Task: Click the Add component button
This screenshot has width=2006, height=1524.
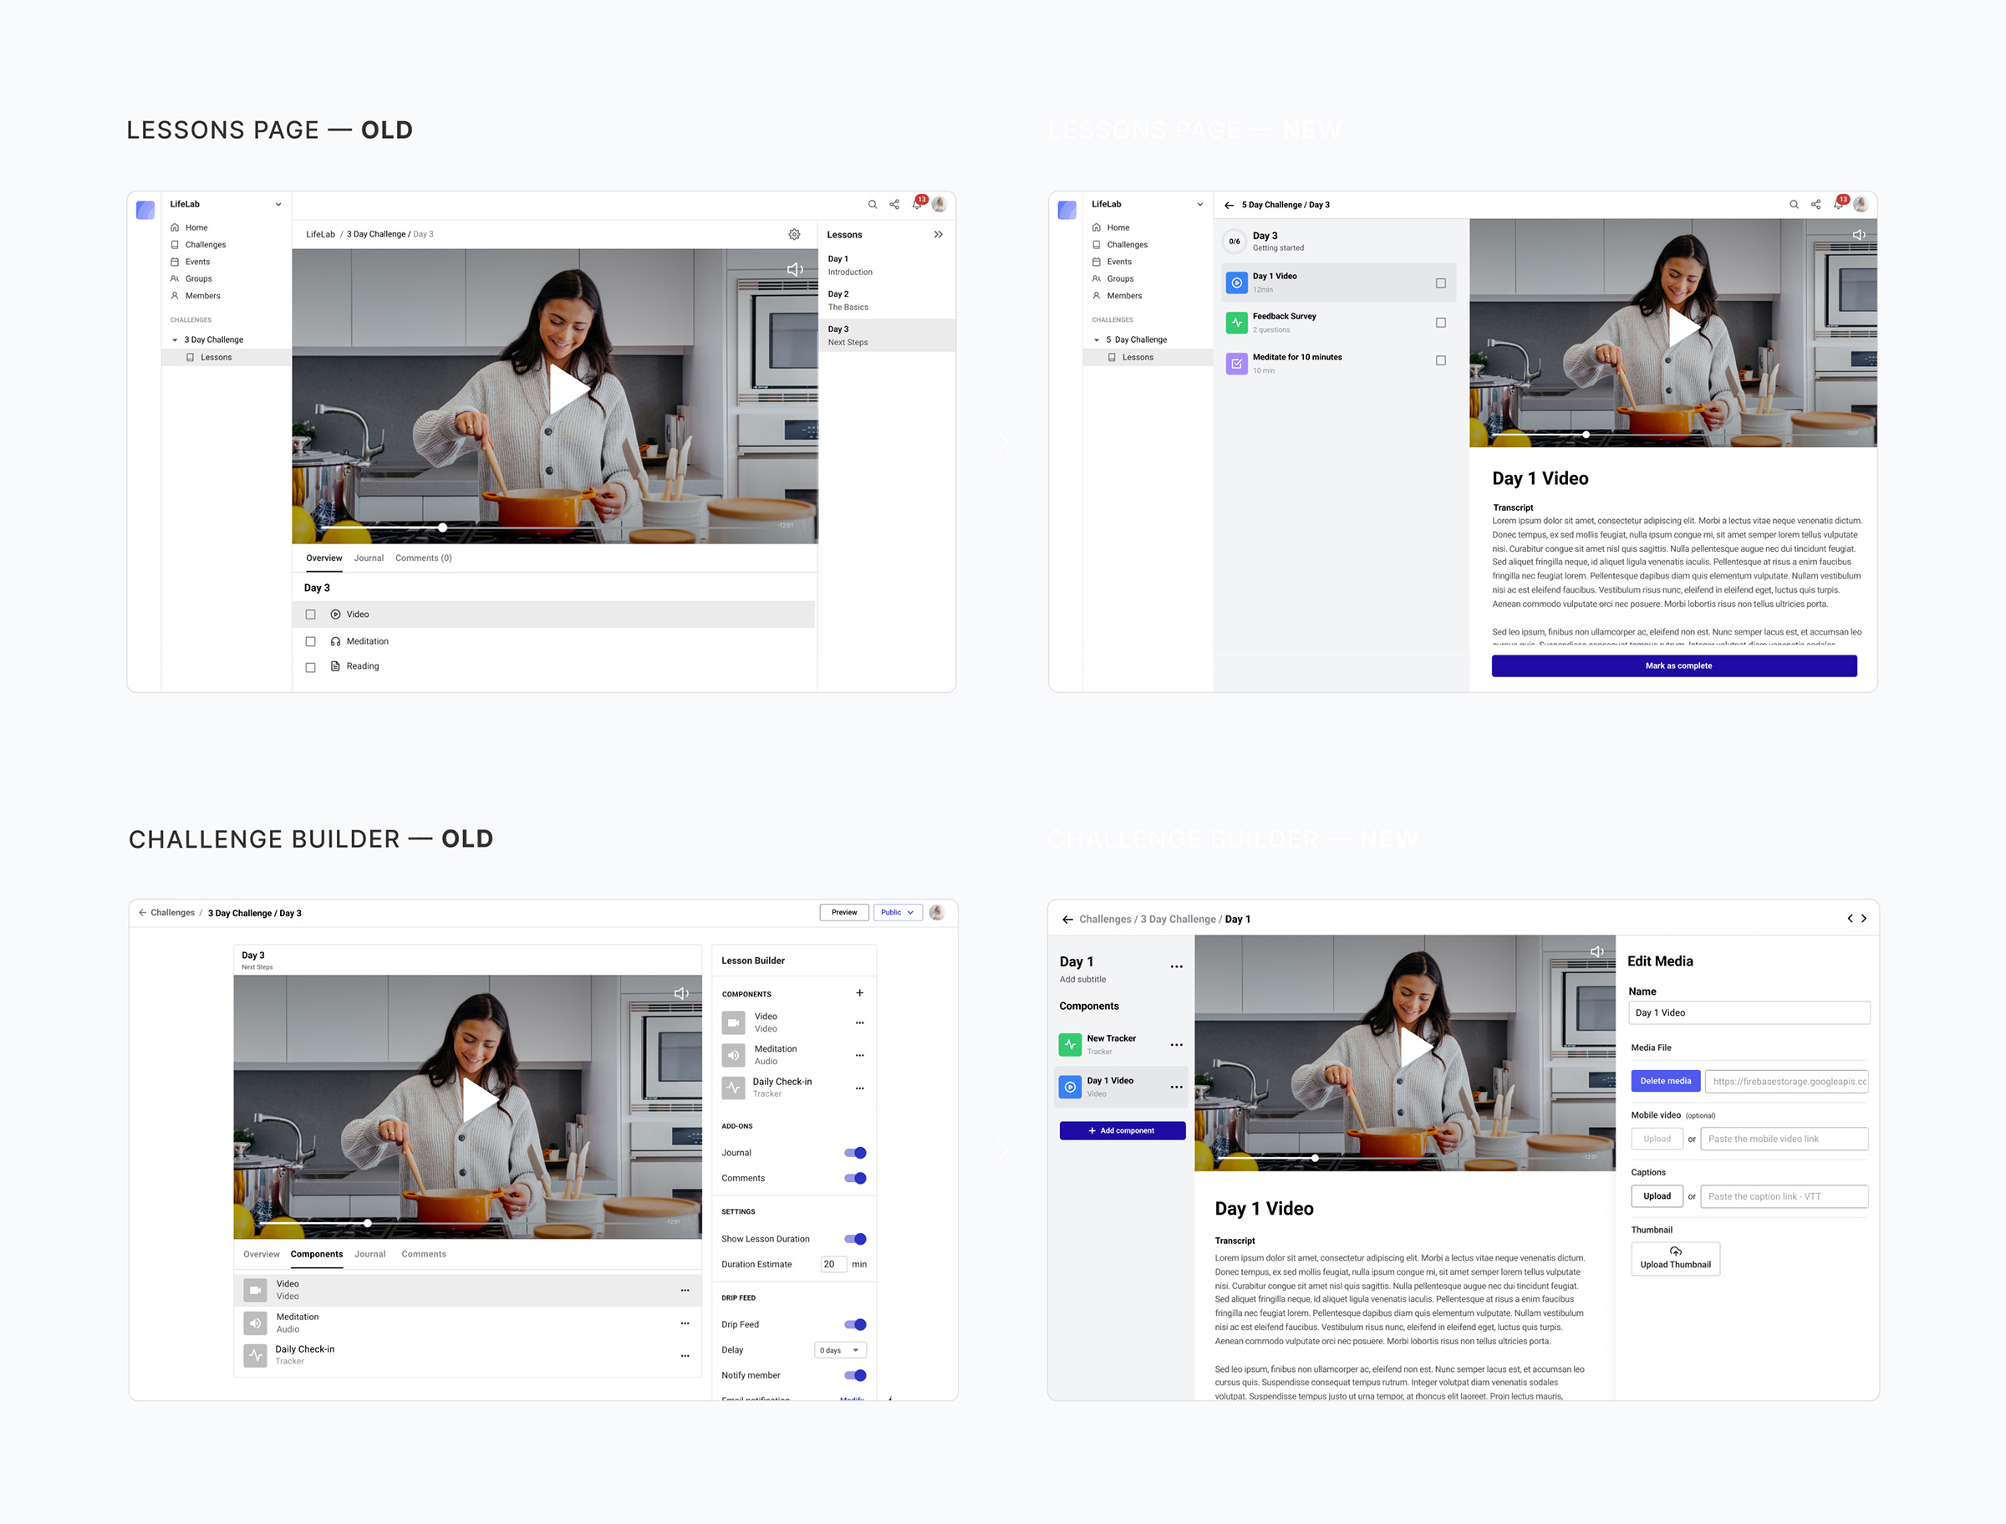Action: (x=1122, y=1130)
